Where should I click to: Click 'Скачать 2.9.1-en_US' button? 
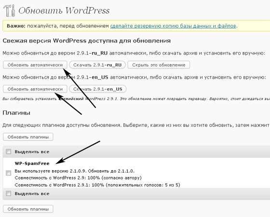97,89
